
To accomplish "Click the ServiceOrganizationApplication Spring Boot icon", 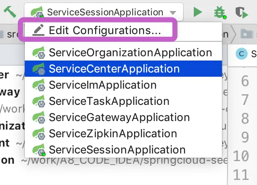I will pyautogui.click(x=39, y=53).
